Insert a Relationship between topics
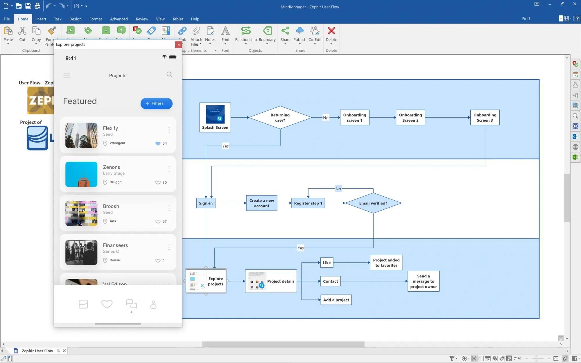Viewport: 581px width, 363px height. pyautogui.click(x=245, y=33)
